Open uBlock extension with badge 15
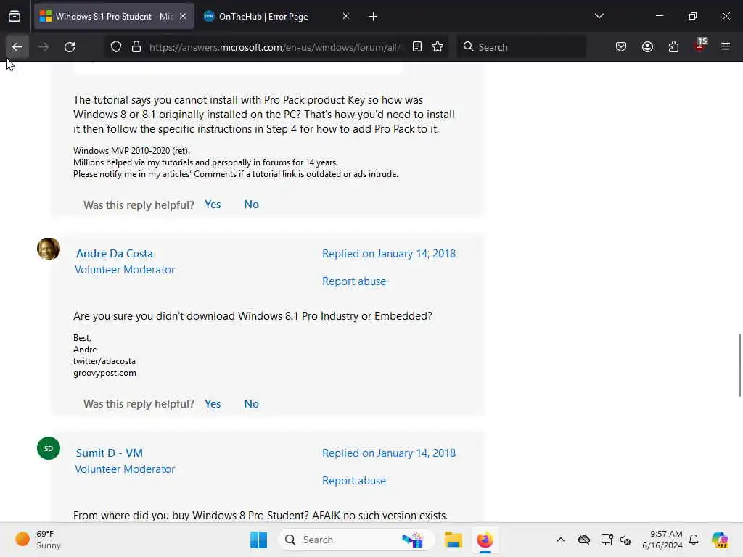This screenshot has height=557, width=743. (x=700, y=46)
